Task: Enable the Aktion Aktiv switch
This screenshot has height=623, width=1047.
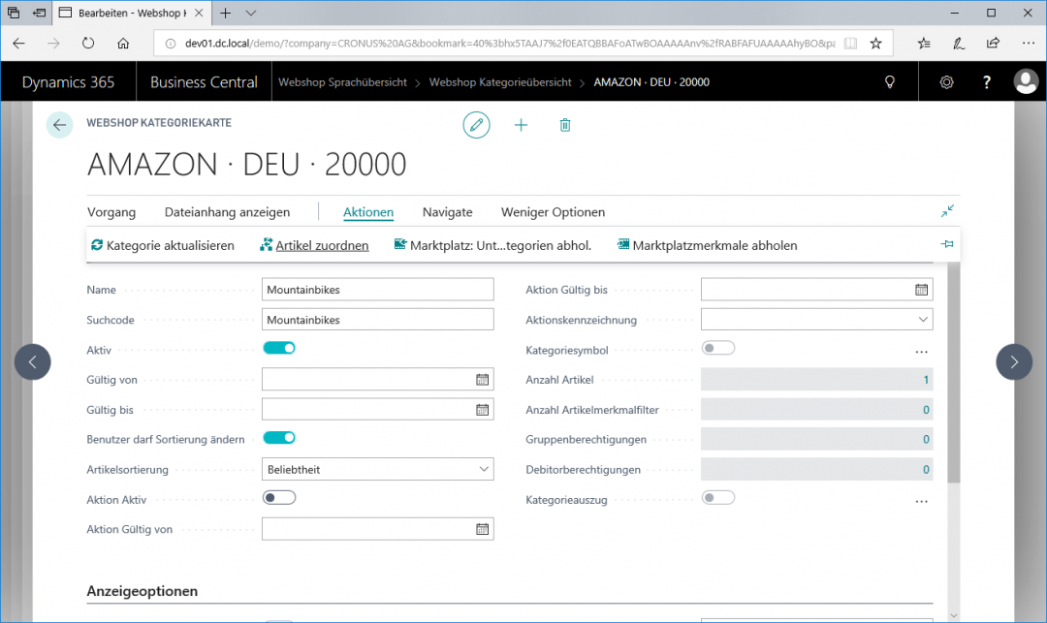Action: click(279, 498)
